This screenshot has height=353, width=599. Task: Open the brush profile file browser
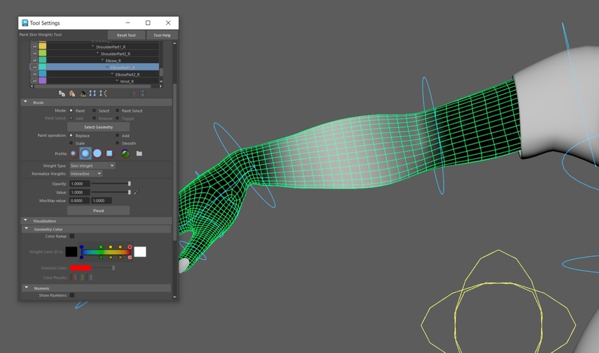(139, 153)
